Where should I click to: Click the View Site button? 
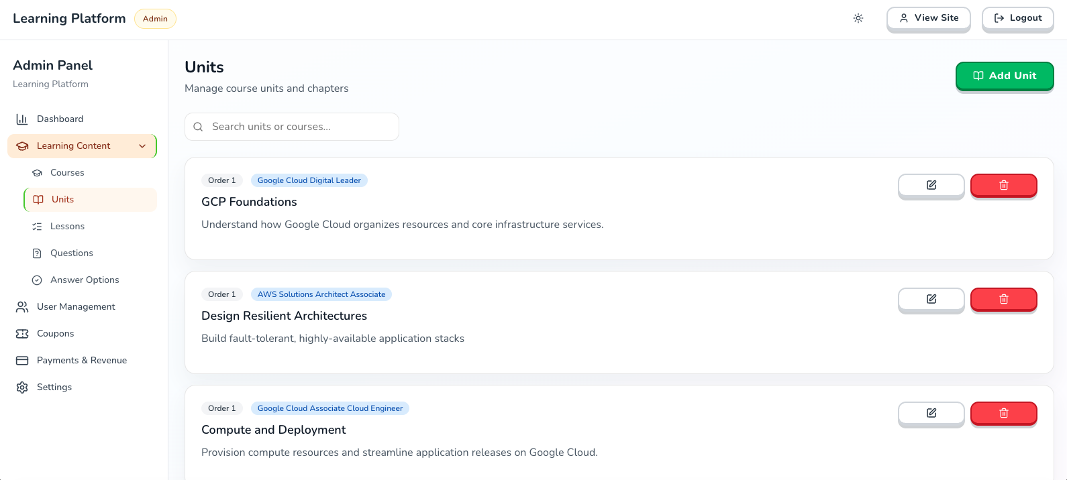tap(928, 18)
